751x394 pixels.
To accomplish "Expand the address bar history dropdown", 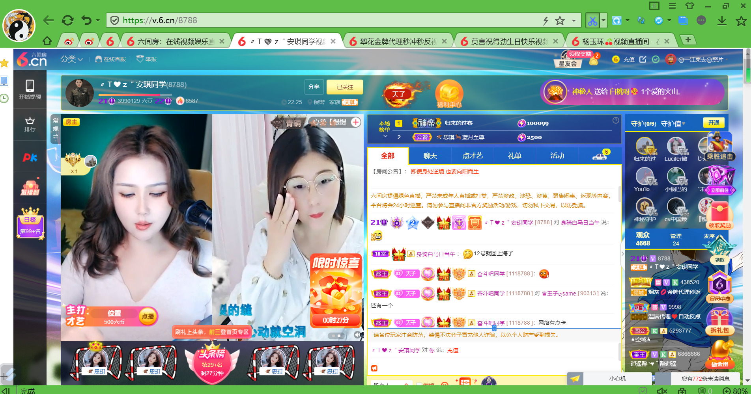I will tap(574, 20).
